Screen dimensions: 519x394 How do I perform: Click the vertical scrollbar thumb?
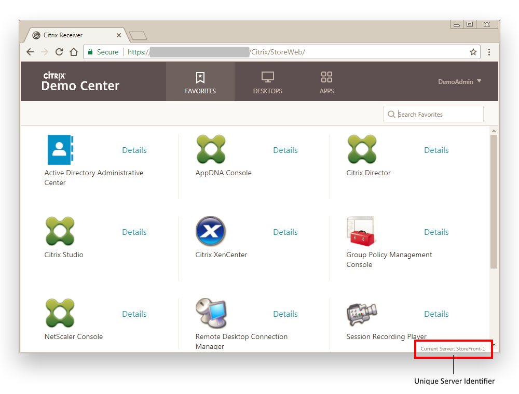pyautogui.click(x=494, y=202)
